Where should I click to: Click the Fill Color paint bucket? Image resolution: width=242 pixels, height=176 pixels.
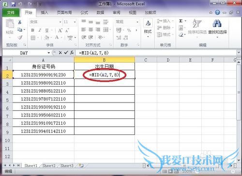point(46,38)
